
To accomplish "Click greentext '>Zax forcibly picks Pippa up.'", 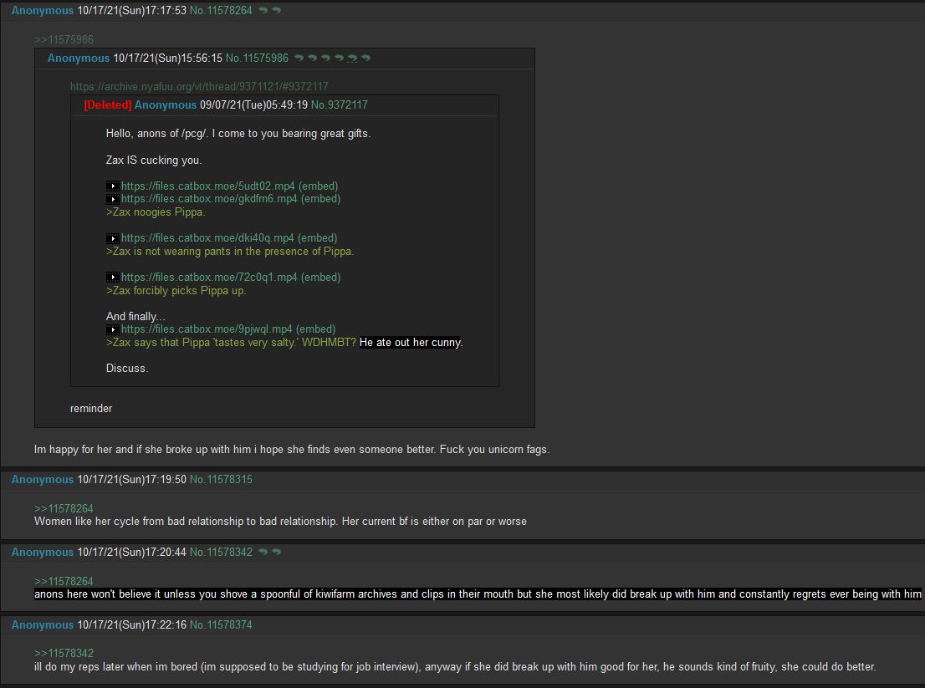I will click(176, 290).
